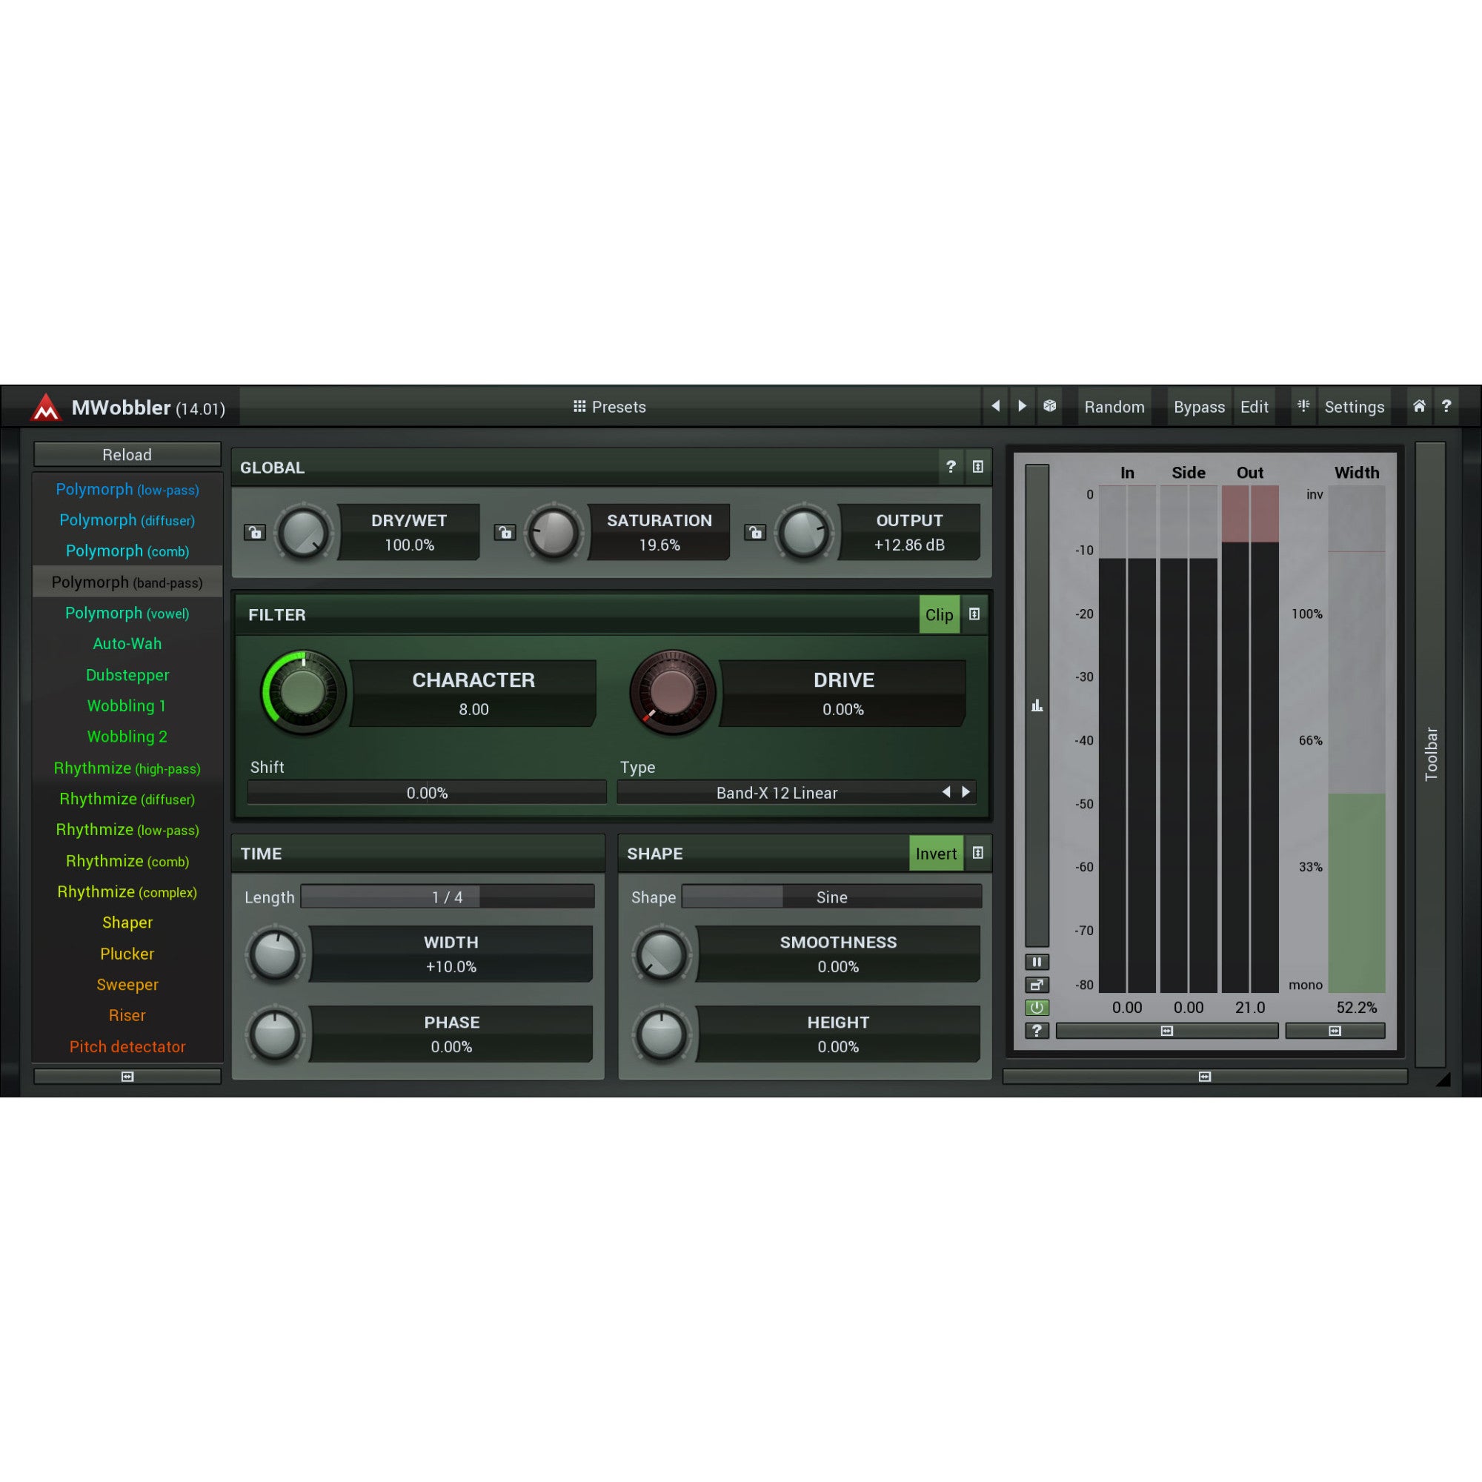Click the MWobbler red logo icon
Screen dimensions: 1482x1482
coord(45,407)
